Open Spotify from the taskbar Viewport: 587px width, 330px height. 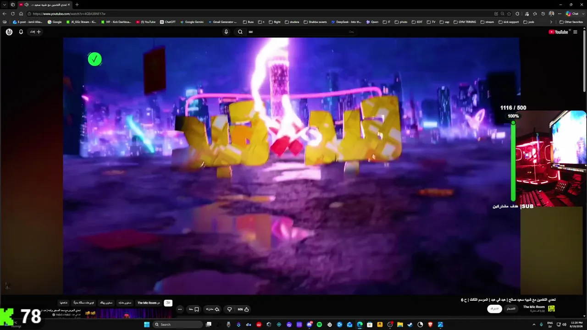[x=319, y=324]
